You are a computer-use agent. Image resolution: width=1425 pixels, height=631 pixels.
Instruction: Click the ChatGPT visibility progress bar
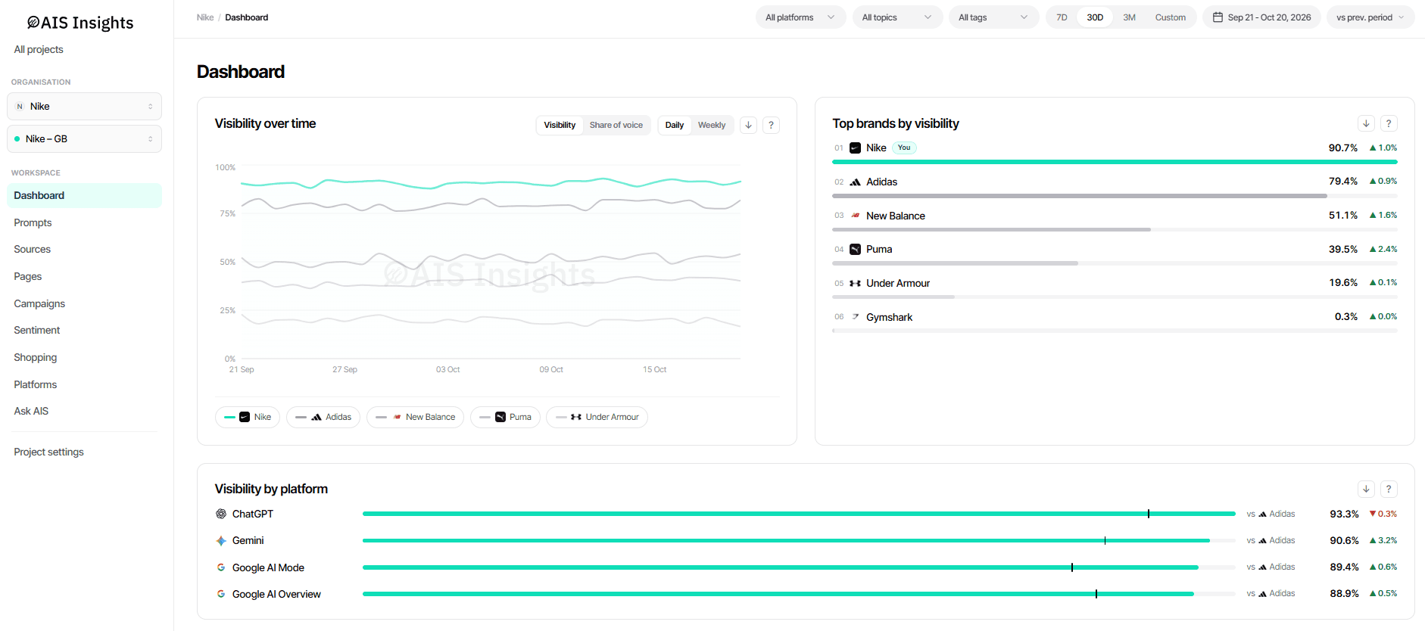(799, 514)
